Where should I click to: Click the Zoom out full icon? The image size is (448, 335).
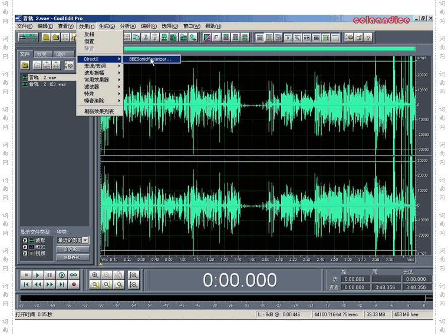(x=119, y=275)
